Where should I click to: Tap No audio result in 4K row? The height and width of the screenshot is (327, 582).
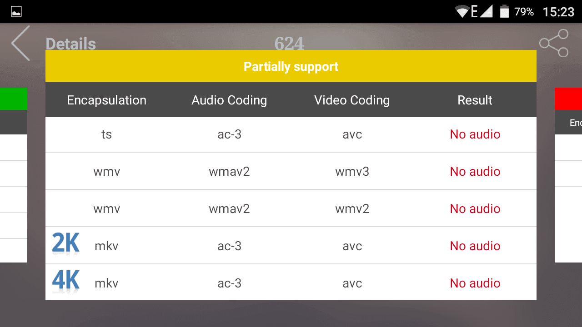pos(475,283)
